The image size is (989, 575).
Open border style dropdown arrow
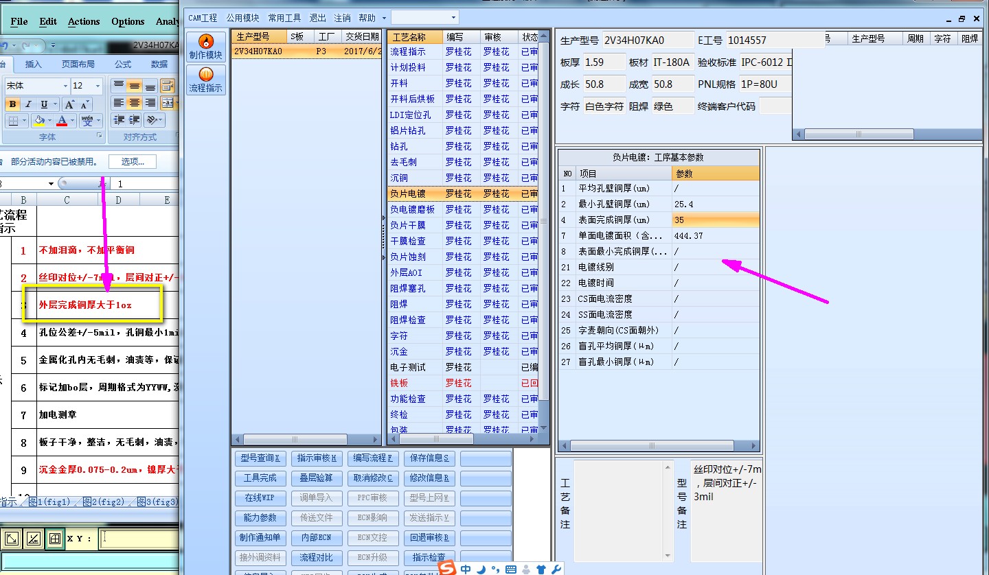[24, 121]
